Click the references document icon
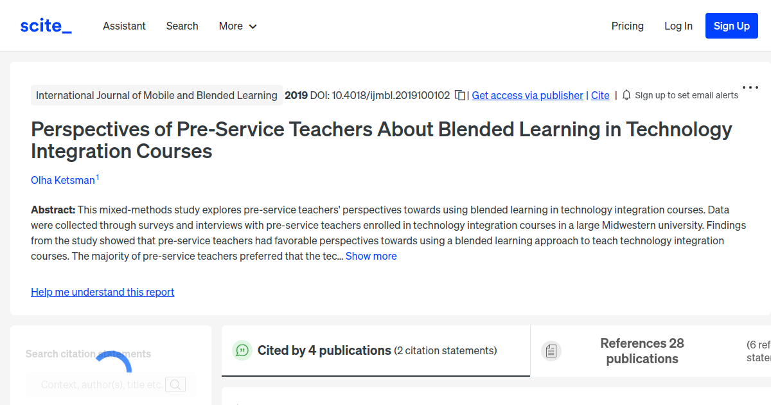771x405 pixels. (x=551, y=350)
